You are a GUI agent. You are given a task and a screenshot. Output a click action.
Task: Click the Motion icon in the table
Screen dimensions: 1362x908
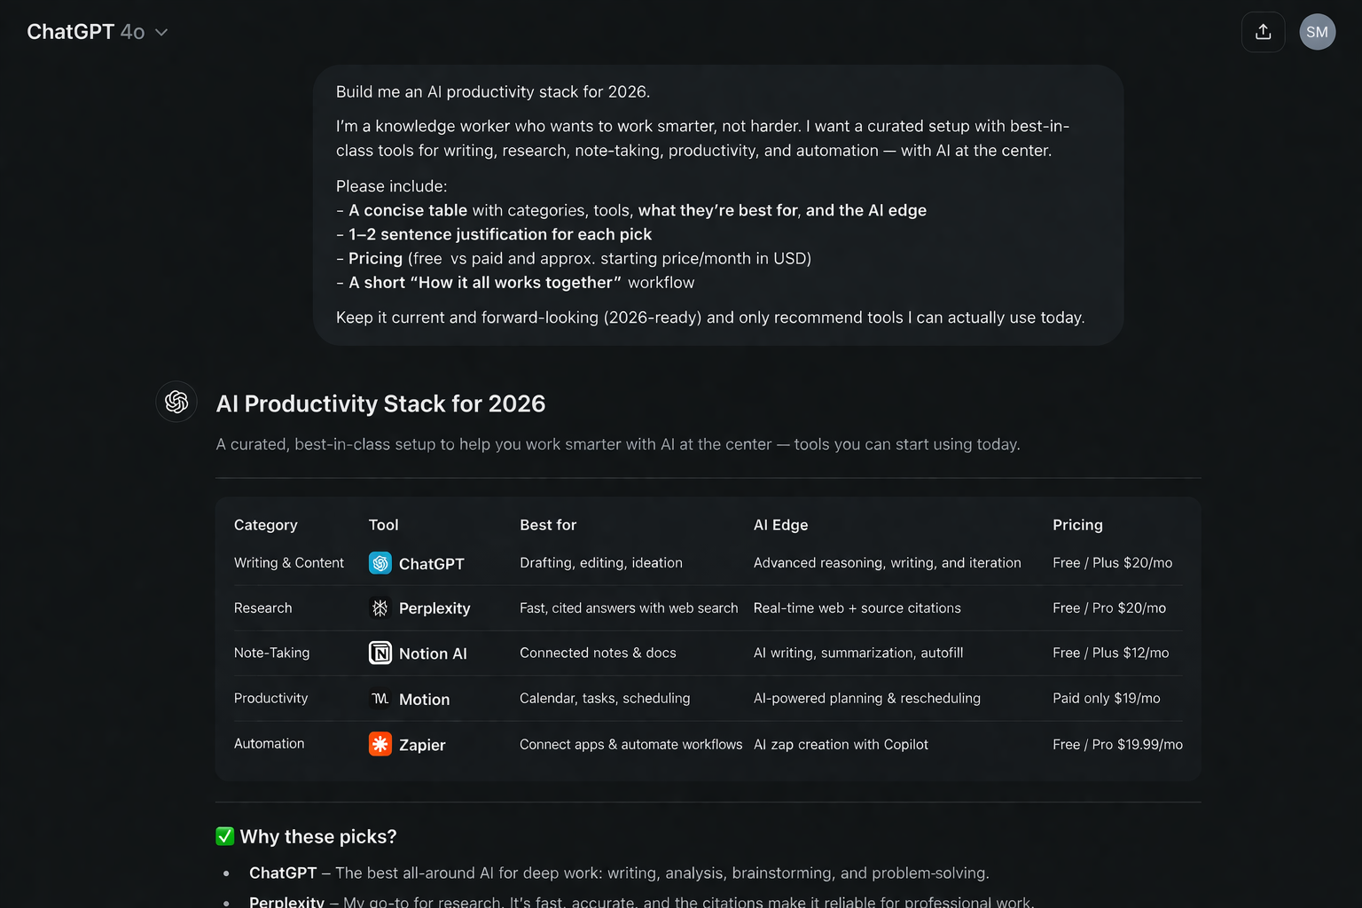pos(380,699)
